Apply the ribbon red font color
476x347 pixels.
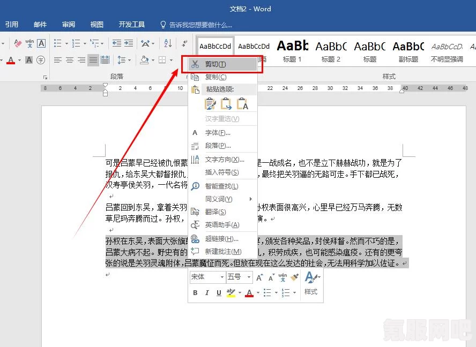pos(11,60)
